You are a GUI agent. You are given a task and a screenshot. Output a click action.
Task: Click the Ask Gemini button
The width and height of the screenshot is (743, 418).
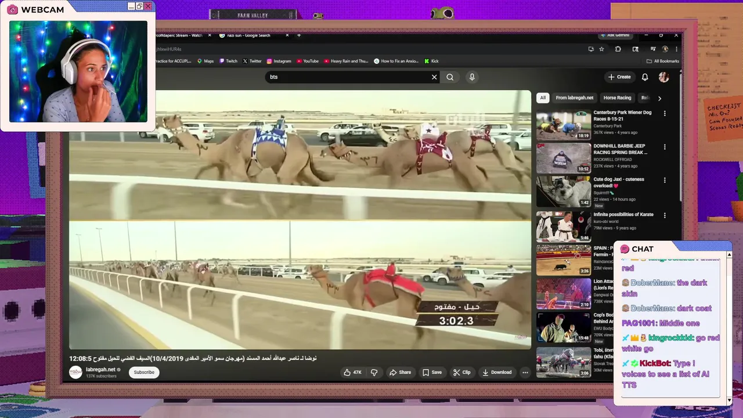click(615, 35)
